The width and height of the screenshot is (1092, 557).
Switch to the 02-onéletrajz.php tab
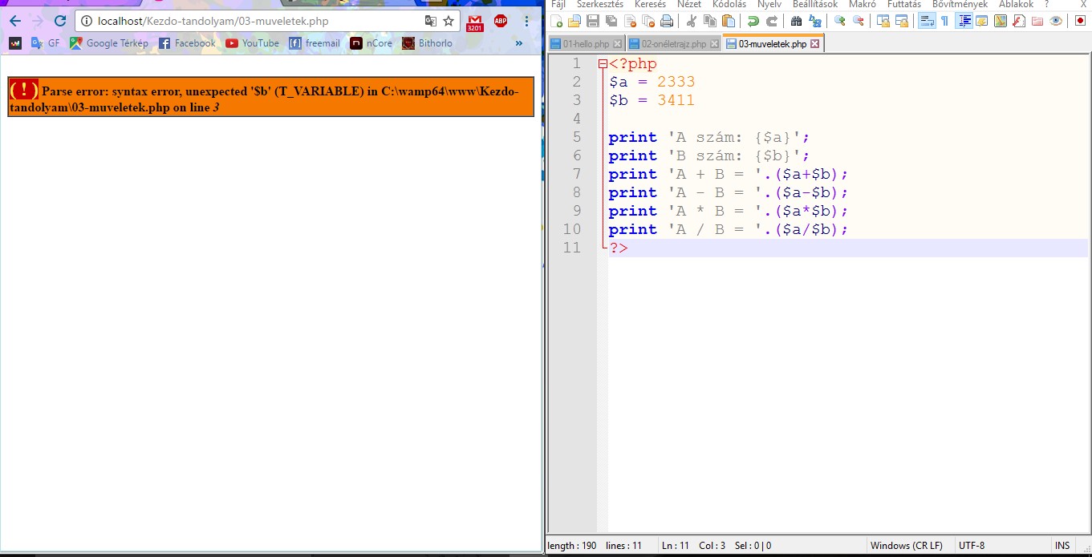[674, 44]
